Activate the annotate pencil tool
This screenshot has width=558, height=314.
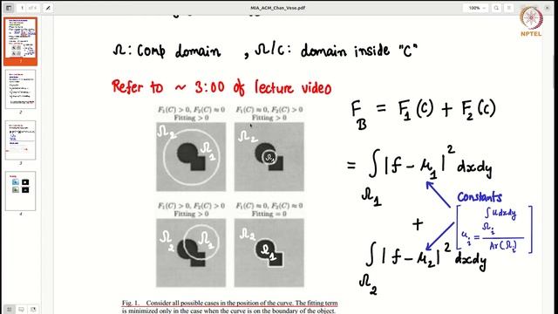(x=48, y=8)
